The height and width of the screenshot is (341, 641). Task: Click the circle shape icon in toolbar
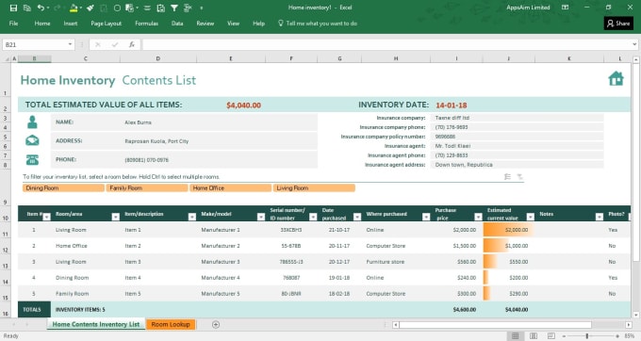click(x=117, y=8)
